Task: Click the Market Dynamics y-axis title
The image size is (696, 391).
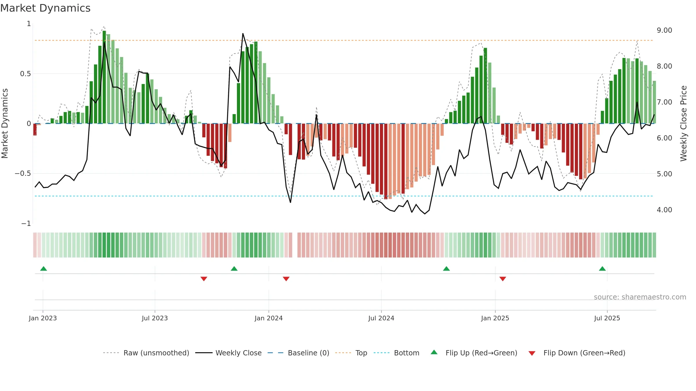Action: [5, 123]
